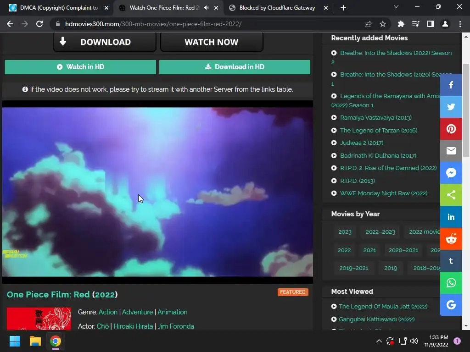Click the page vertical scrollbar thumb

click(466, 110)
